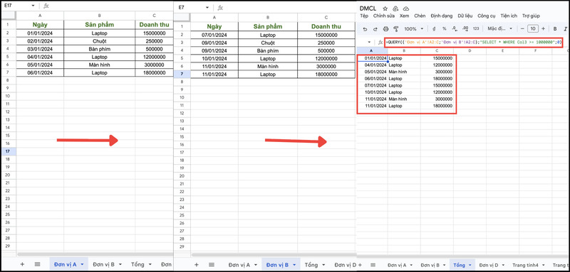Increase decimal places
Image resolution: width=570 pixels, height=272 pixels.
tap(466, 29)
